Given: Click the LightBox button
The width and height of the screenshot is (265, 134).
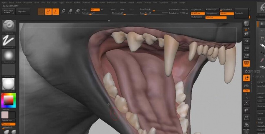Looking at the screenshot, I should point(22,11).
